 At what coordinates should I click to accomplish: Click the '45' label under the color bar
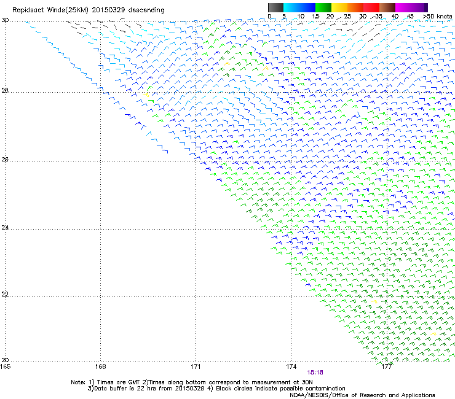click(410, 16)
